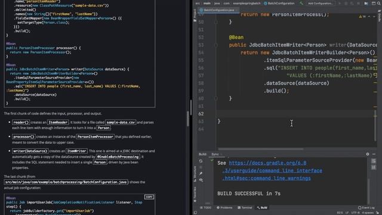Click command_line_interface link line
382x215 pixels.
[x=272, y=171]
